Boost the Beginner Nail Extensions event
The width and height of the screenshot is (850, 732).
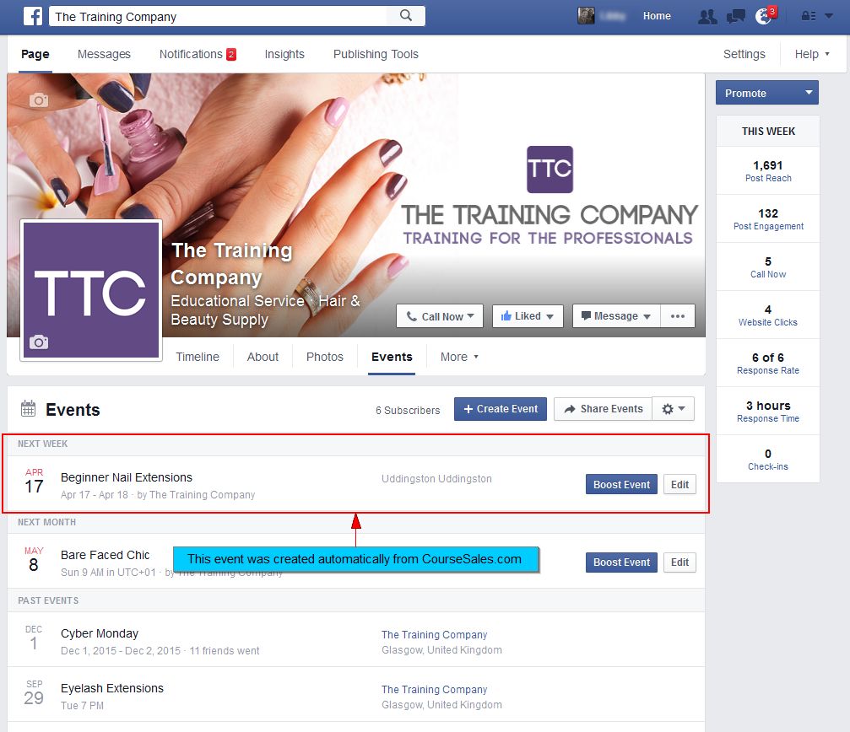621,485
